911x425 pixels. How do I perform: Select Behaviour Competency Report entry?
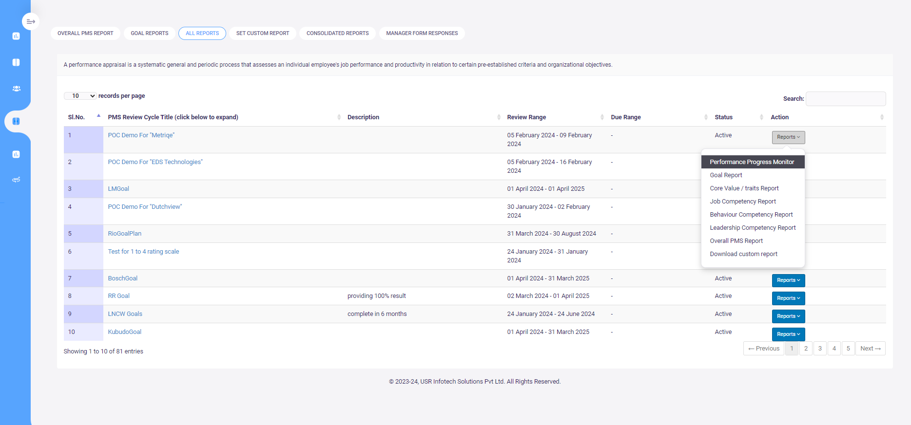click(753, 215)
